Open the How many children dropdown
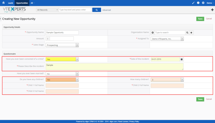The width and height of the screenshot is (215, 123). [167, 80]
